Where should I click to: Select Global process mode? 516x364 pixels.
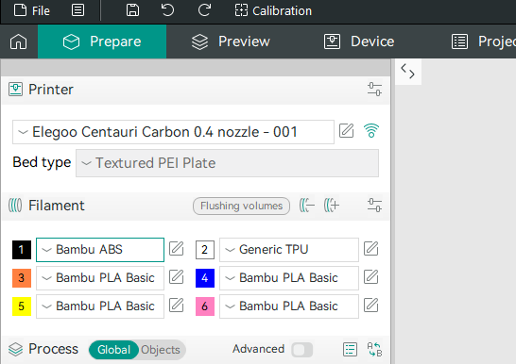(113, 350)
